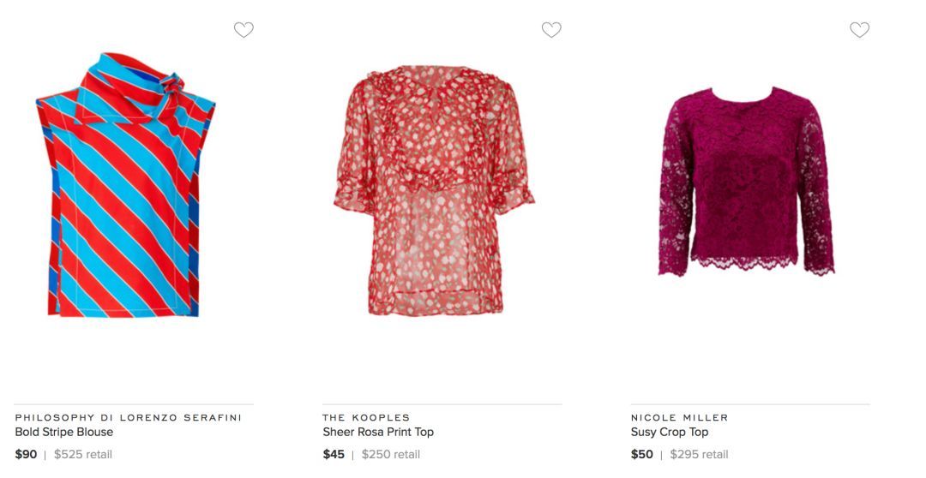Click the Susy Crop Top product name
Viewport: 926px width, 478px height.
click(670, 432)
